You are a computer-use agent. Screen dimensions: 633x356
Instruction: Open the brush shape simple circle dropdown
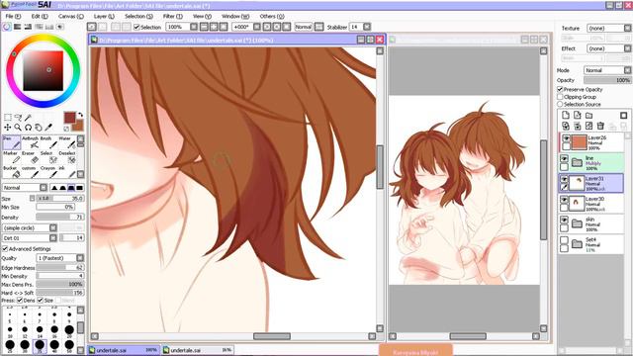[30, 228]
